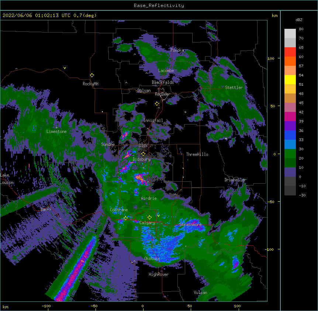
Task: Click the Banff label
Action: pyautogui.click(x=46, y=209)
